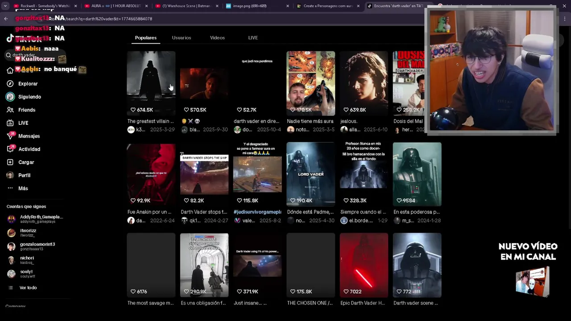Open Es una obligación video thumbnail

coord(204,265)
